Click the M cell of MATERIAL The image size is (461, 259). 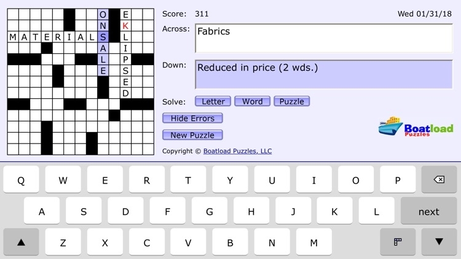[13, 37]
